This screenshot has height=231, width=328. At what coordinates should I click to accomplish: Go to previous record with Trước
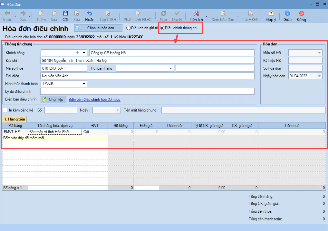7,16
